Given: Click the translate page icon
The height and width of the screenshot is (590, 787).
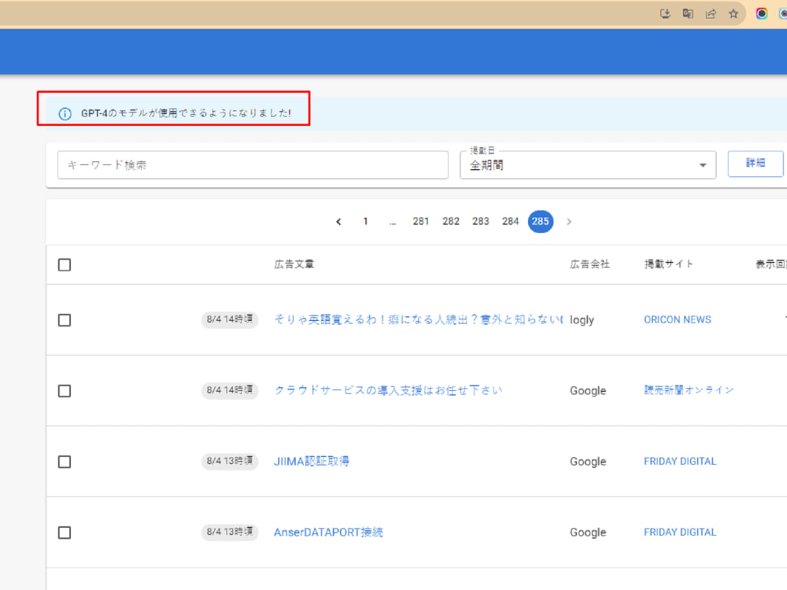Looking at the screenshot, I should click(688, 13).
